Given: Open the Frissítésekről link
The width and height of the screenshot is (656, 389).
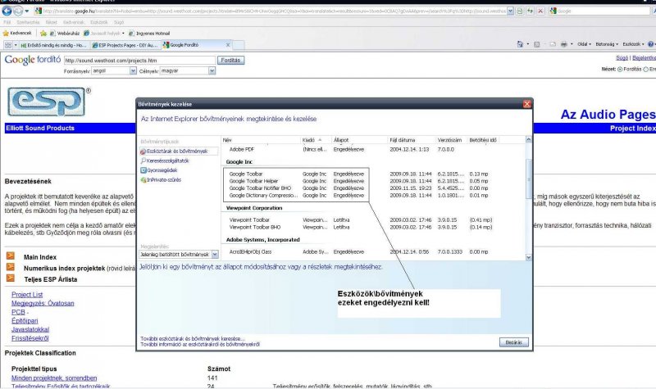Looking at the screenshot, I should pyautogui.click(x=30, y=338).
